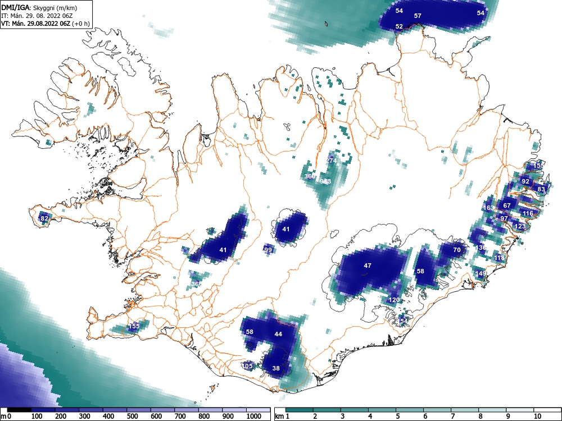Click the map value label 118
562x421 pixels.
499,258
